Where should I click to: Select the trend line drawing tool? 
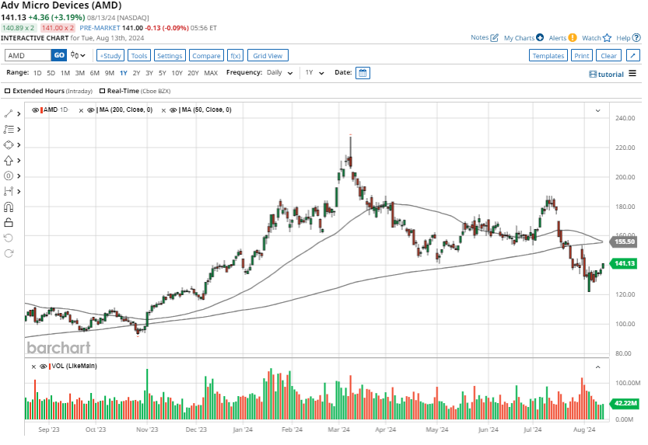[x=9, y=113]
